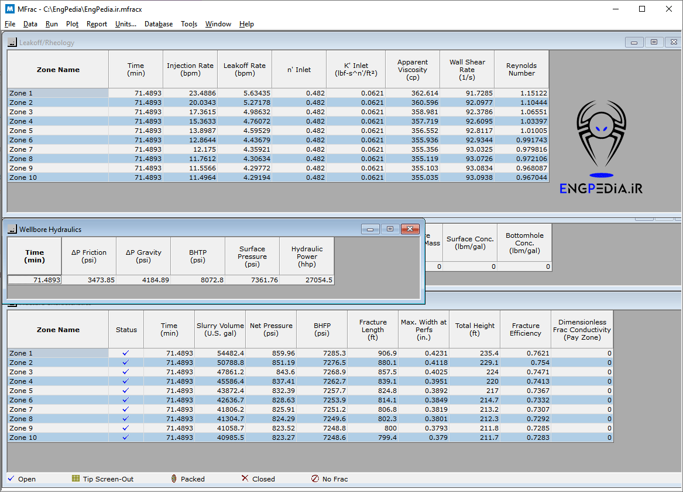Click the Tip Screen-Out legend icon

[x=76, y=478]
